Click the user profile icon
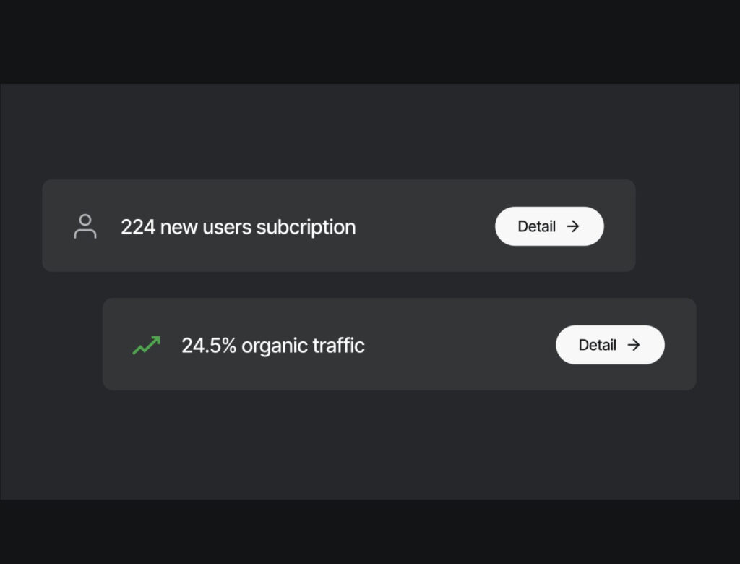 (x=85, y=226)
